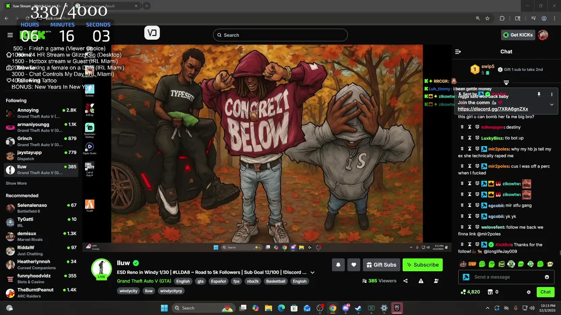This screenshot has height=315, width=561.
Task: Open Windows Start menu
Action: tap(164, 308)
